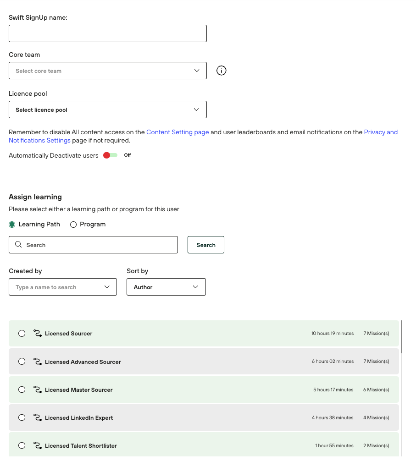The width and height of the screenshot is (416, 472).
Task: Toggle Automatically Deactivate users switch
Action: point(110,155)
